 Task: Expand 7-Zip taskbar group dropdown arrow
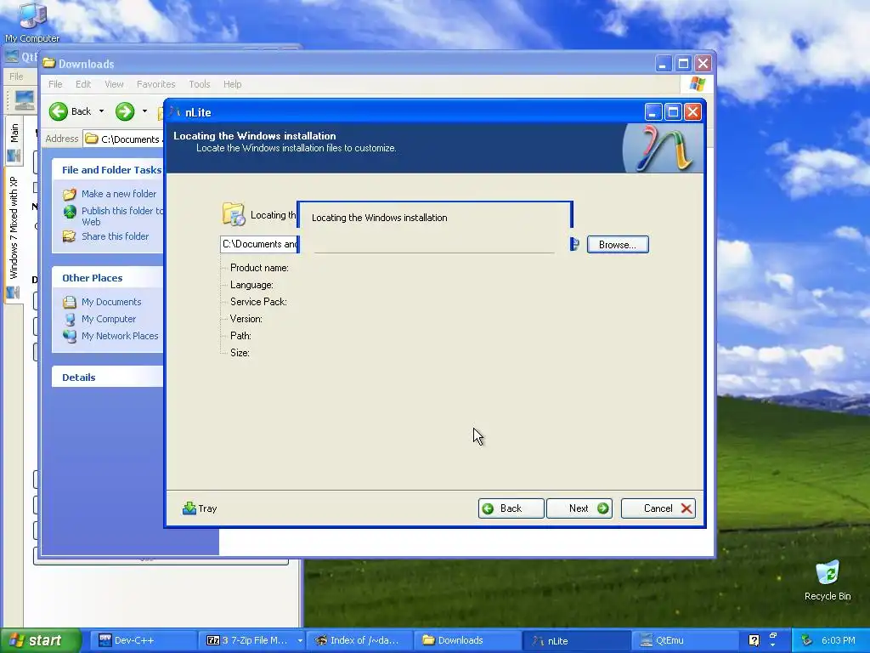(300, 640)
